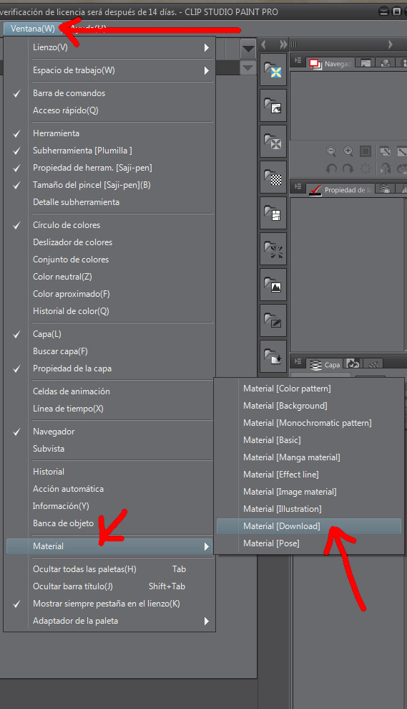Click the double right arrow above material icons
This screenshot has height=709, width=407.
[283, 44]
